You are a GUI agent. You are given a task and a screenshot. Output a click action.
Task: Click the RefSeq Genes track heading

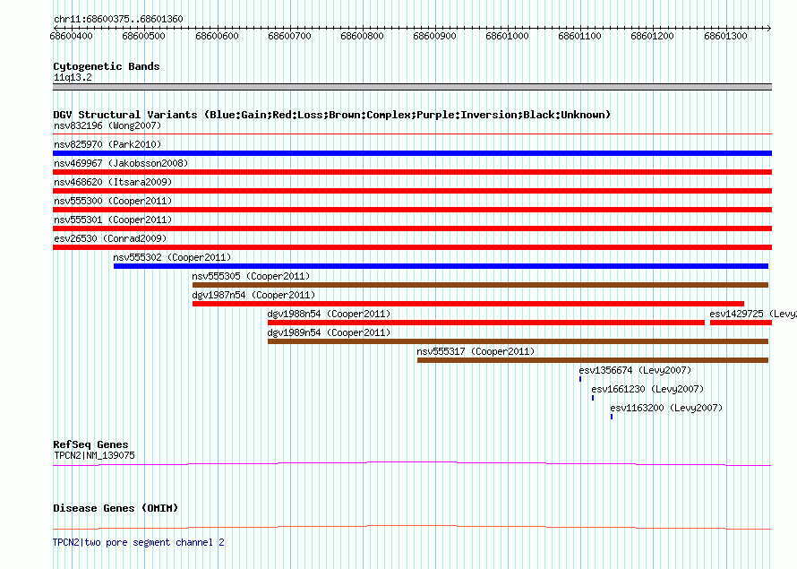point(90,444)
